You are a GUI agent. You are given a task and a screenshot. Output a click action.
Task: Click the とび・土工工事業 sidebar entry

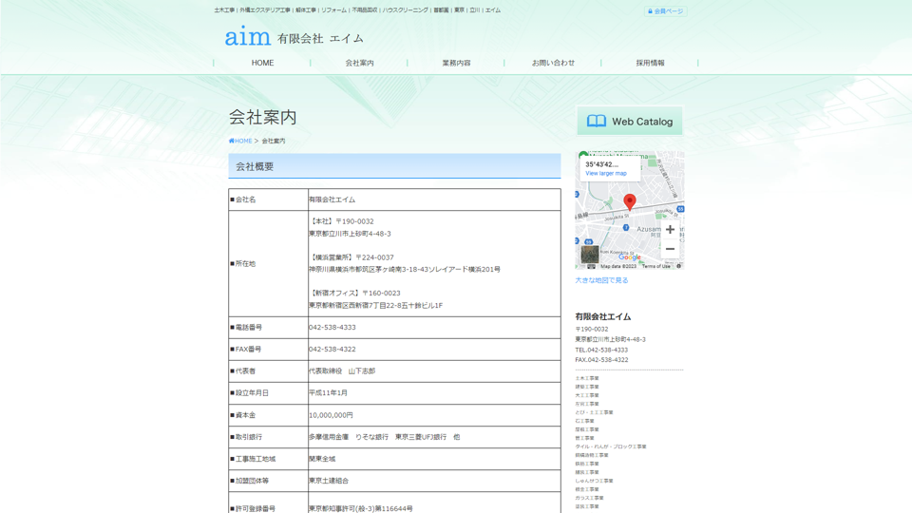pyautogui.click(x=594, y=412)
